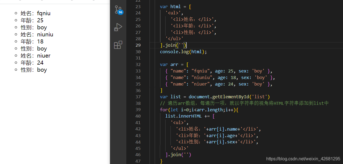Viewport: 343px width, 164px height.
Task: Click the green comment line about 遍历arr数组
Action: [244, 103]
